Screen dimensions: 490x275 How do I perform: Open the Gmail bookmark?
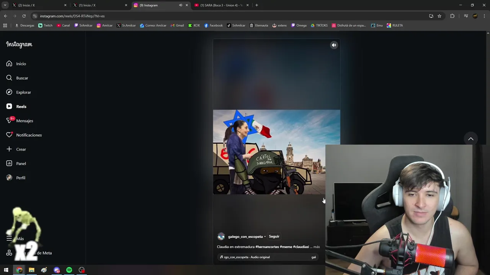(x=177, y=26)
